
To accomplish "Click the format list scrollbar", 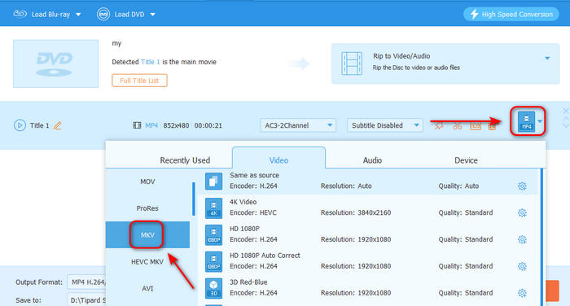I will pyautogui.click(x=194, y=199).
